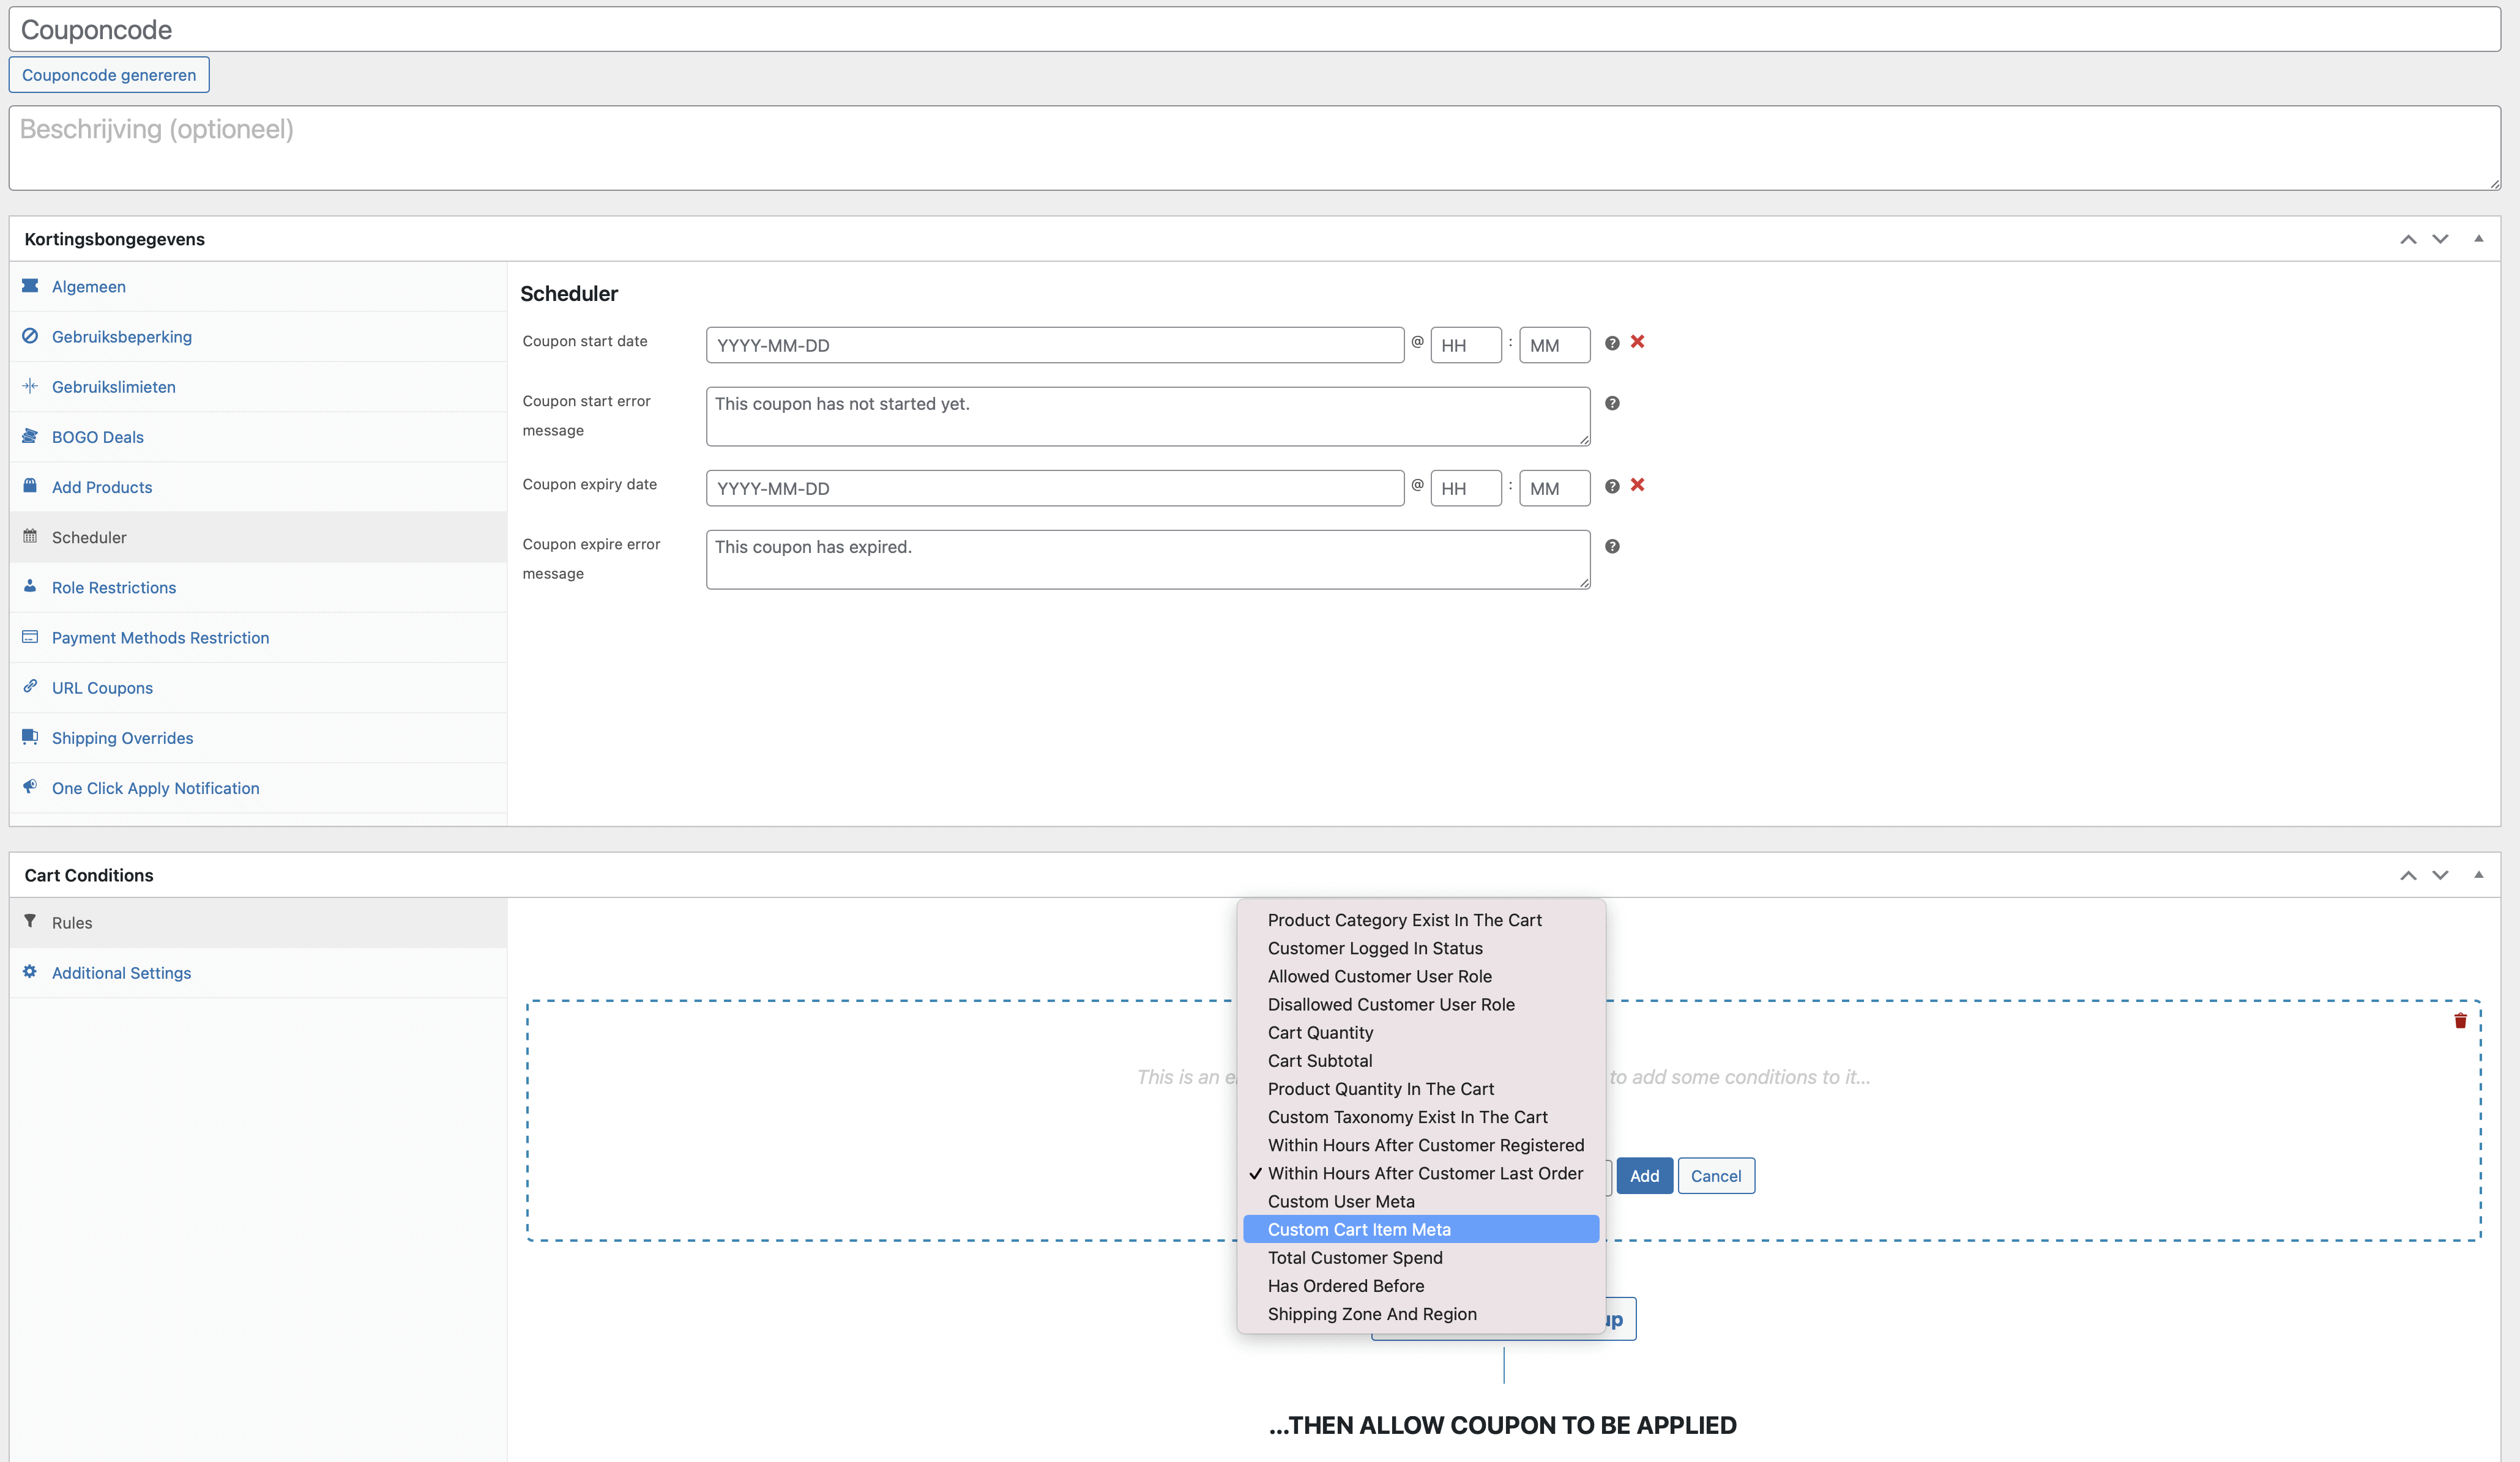Clear coupon expiry date with red X
This screenshot has height=1462, width=2520.
point(1637,484)
